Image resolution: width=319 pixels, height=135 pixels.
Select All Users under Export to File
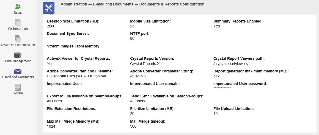pos(54,101)
